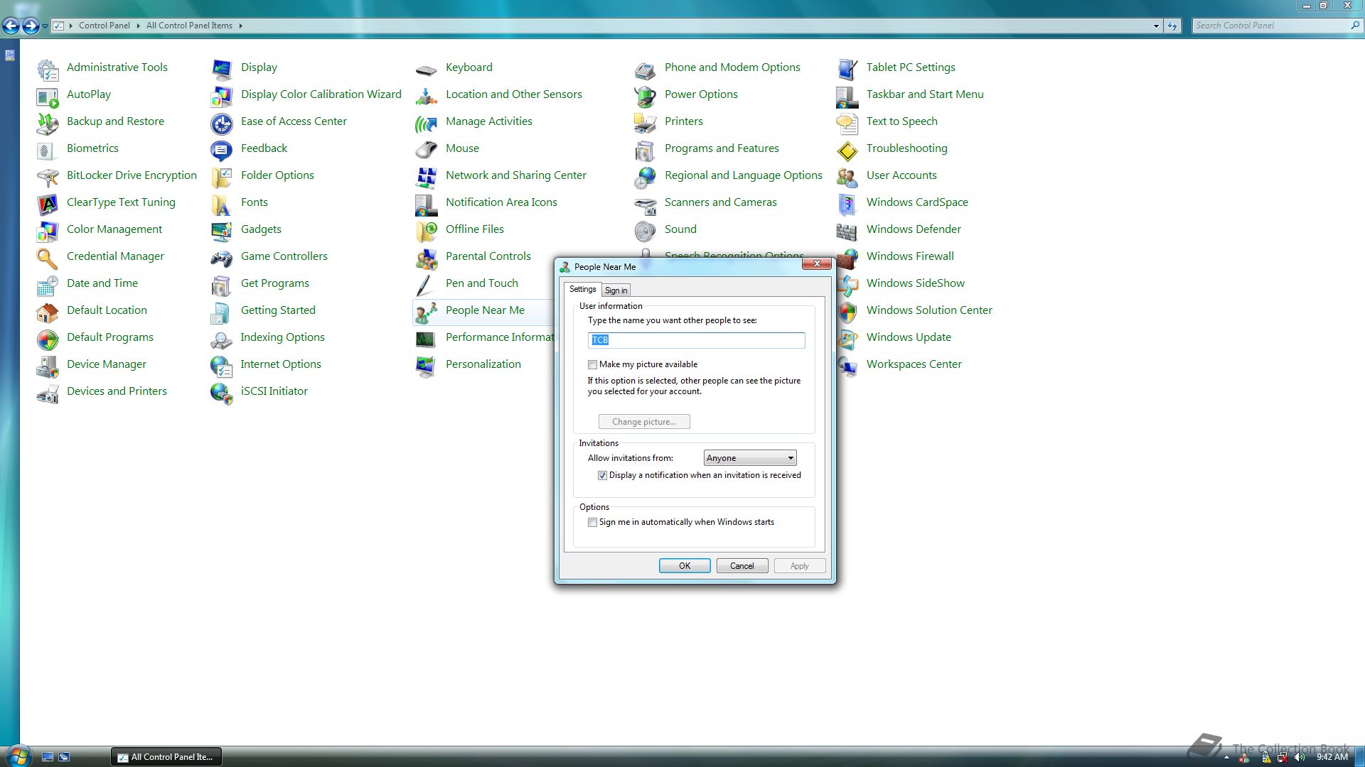
Task: Click the Programs and Features icon
Action: click(646, 151)
